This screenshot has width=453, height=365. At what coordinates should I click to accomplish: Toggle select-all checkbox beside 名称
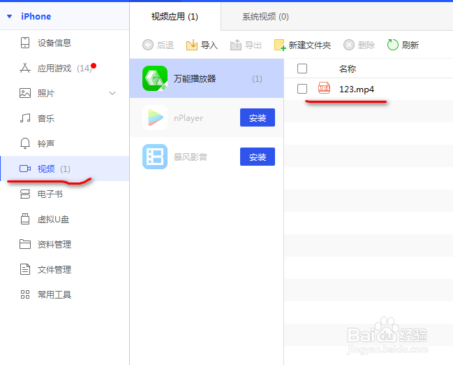(302, 69)
